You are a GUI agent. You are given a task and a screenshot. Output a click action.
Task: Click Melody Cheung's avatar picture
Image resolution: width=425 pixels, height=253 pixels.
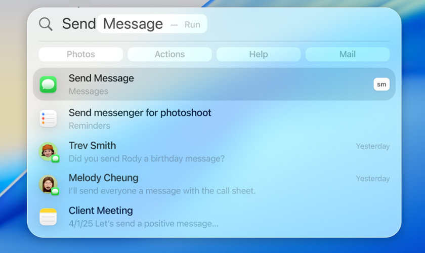(48, 184)
